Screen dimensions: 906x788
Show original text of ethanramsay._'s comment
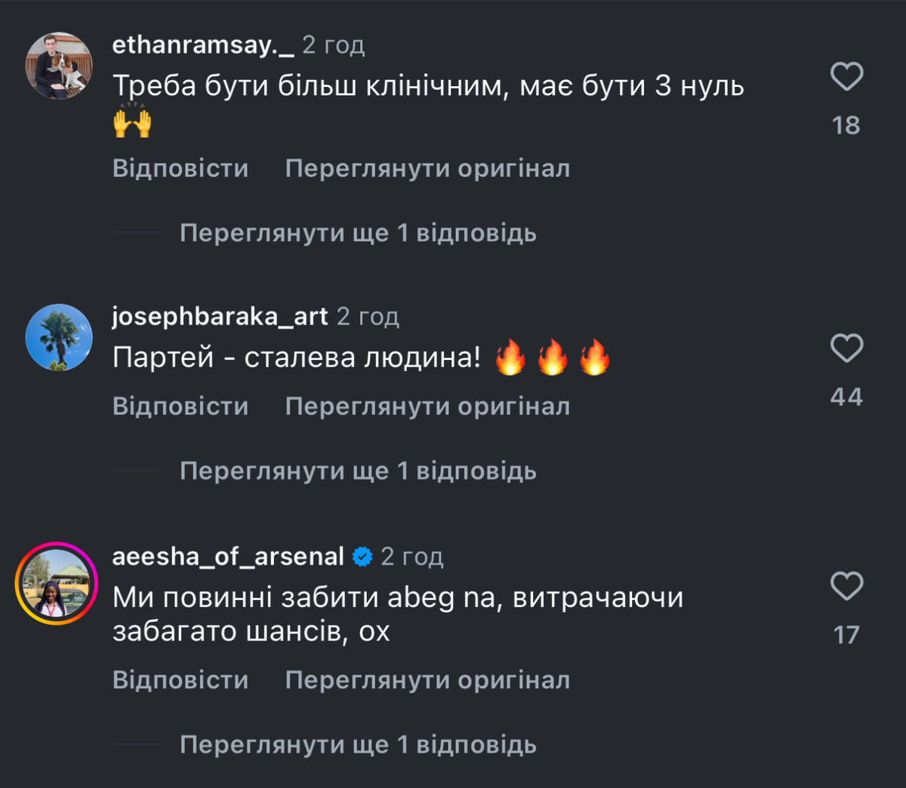pos(427,168)
